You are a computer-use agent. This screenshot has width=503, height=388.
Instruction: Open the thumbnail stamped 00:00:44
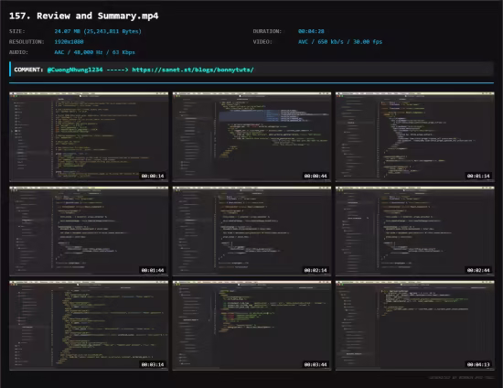pyautogui.click(x=251, y=137)
